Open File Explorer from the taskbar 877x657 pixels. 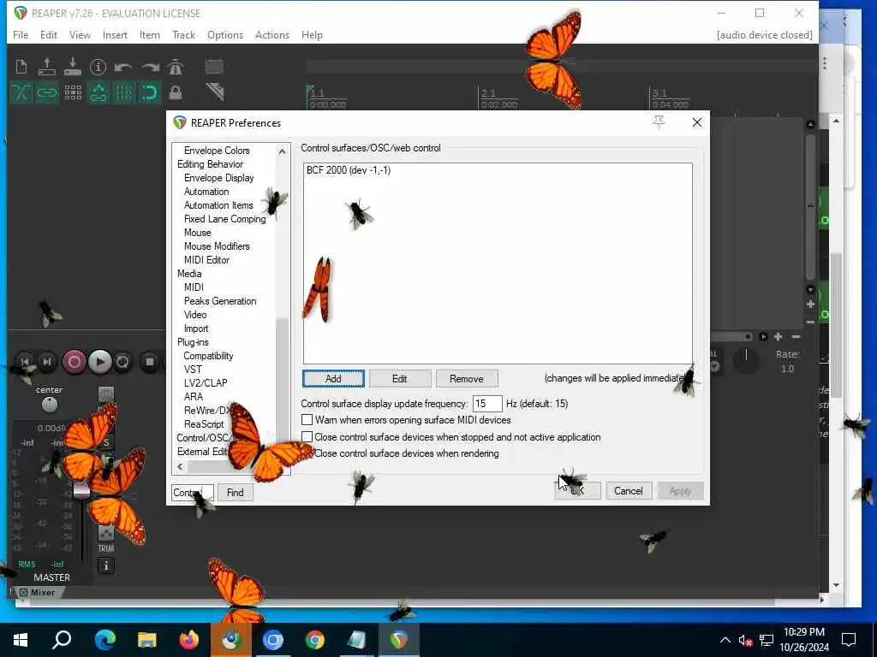tap(147, 640)
